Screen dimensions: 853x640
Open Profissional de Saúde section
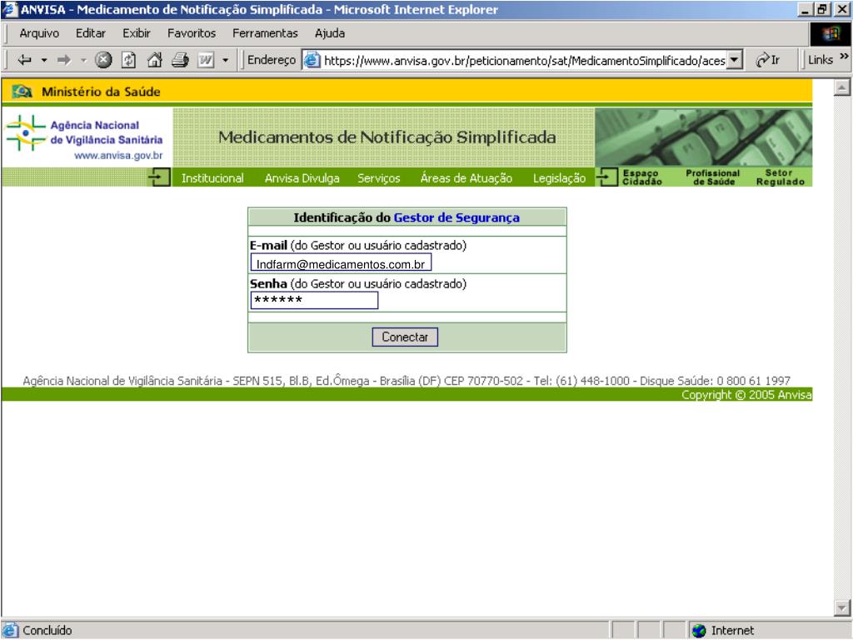point(713,177)
